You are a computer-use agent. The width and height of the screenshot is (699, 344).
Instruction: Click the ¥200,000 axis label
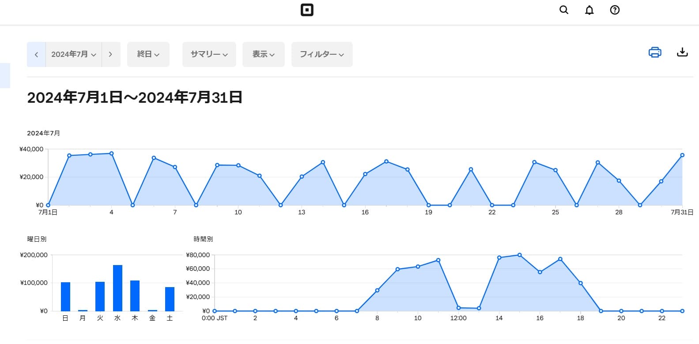click(34, 255)
